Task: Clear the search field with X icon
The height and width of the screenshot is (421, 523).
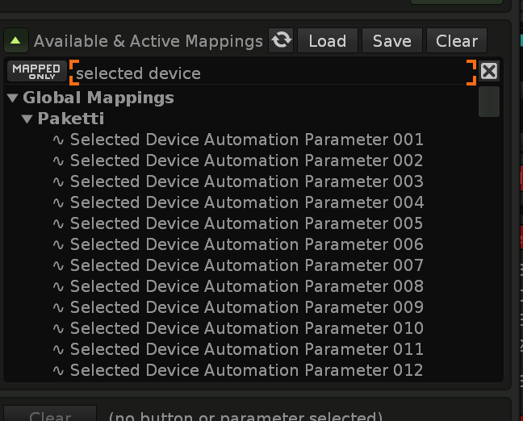Action: coord(489,72)
